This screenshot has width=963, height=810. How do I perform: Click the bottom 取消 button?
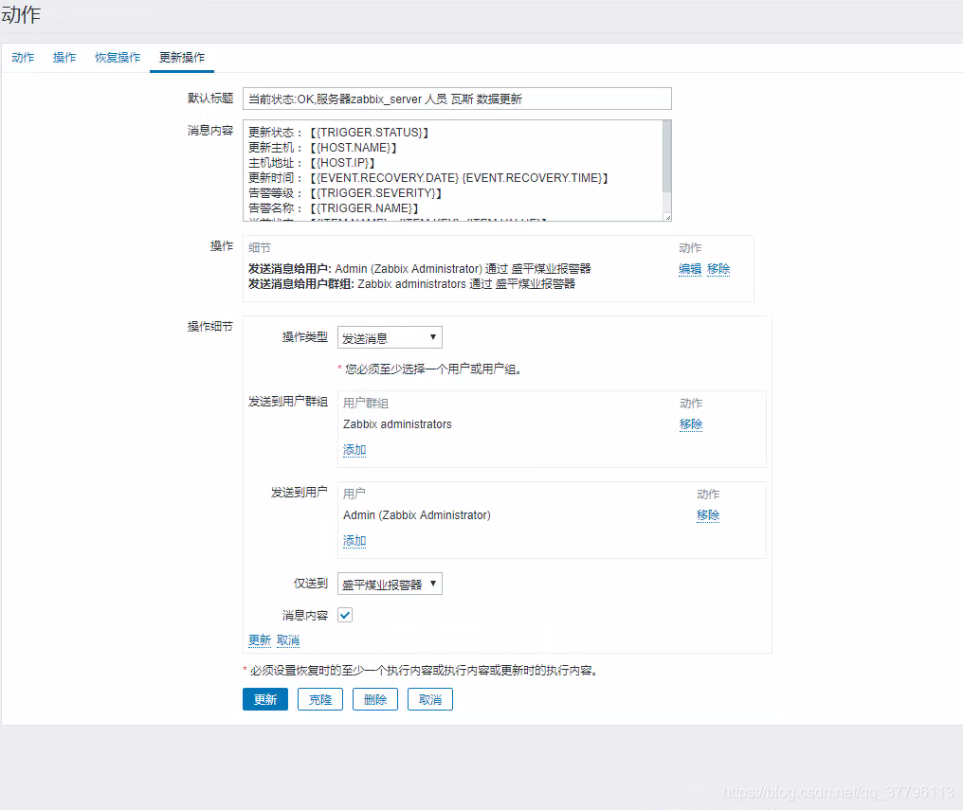[430, 699]
